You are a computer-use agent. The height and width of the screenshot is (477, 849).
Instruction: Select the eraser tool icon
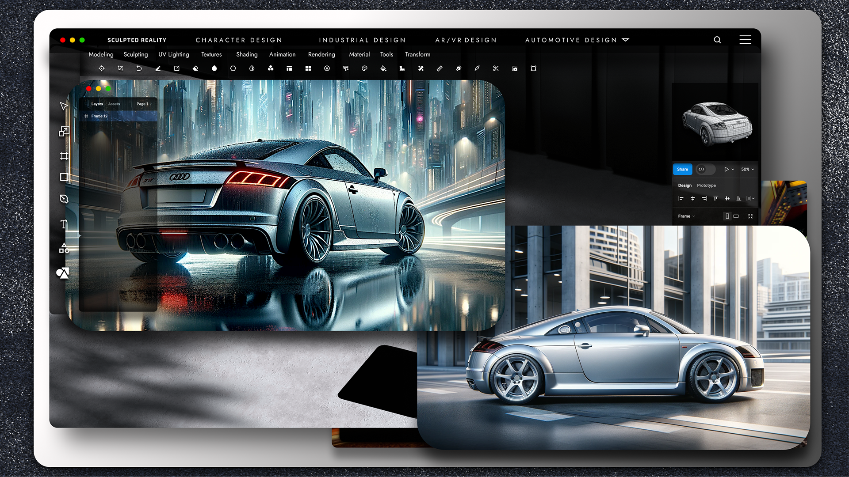point(195,68)
